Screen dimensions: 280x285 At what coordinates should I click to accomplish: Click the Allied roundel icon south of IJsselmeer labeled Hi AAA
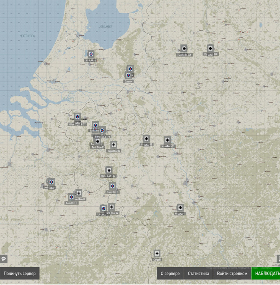click(91, 54)
